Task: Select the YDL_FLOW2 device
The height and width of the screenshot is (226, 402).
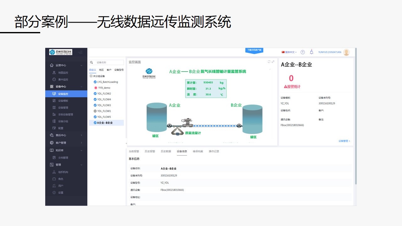Action: pos(104,94)
